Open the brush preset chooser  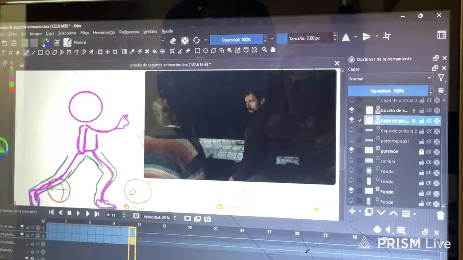pos(68,42)
